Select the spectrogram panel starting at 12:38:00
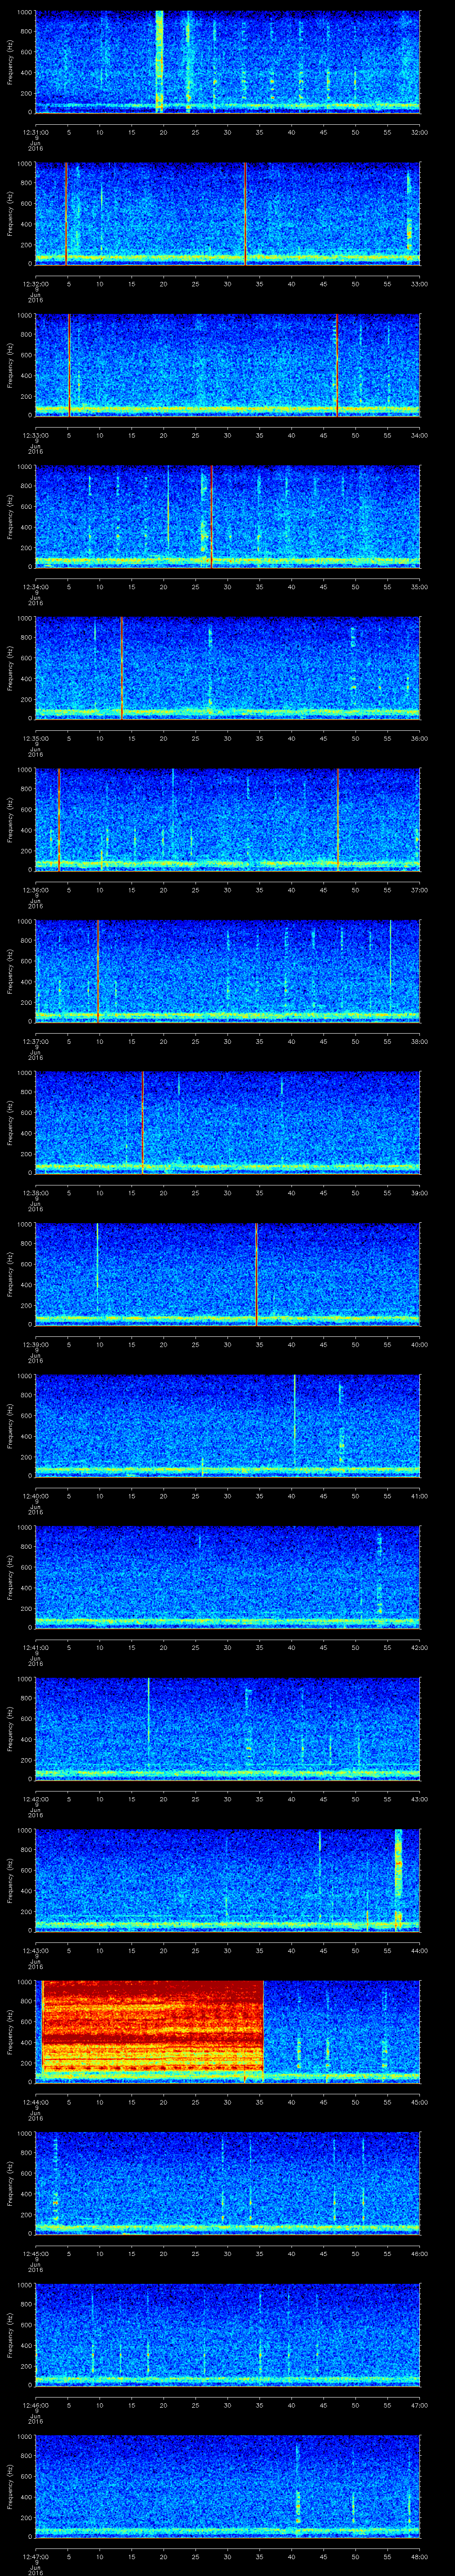Image resolution: width=455 pixels, height=2576 pixels. click(x=227, y=1122)
